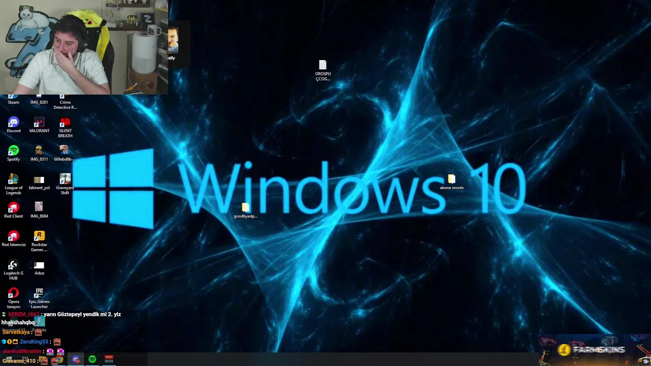Open the taskbar app with 9+ badge
Viewport: 651px width, 366px height.
click(76, 359)
